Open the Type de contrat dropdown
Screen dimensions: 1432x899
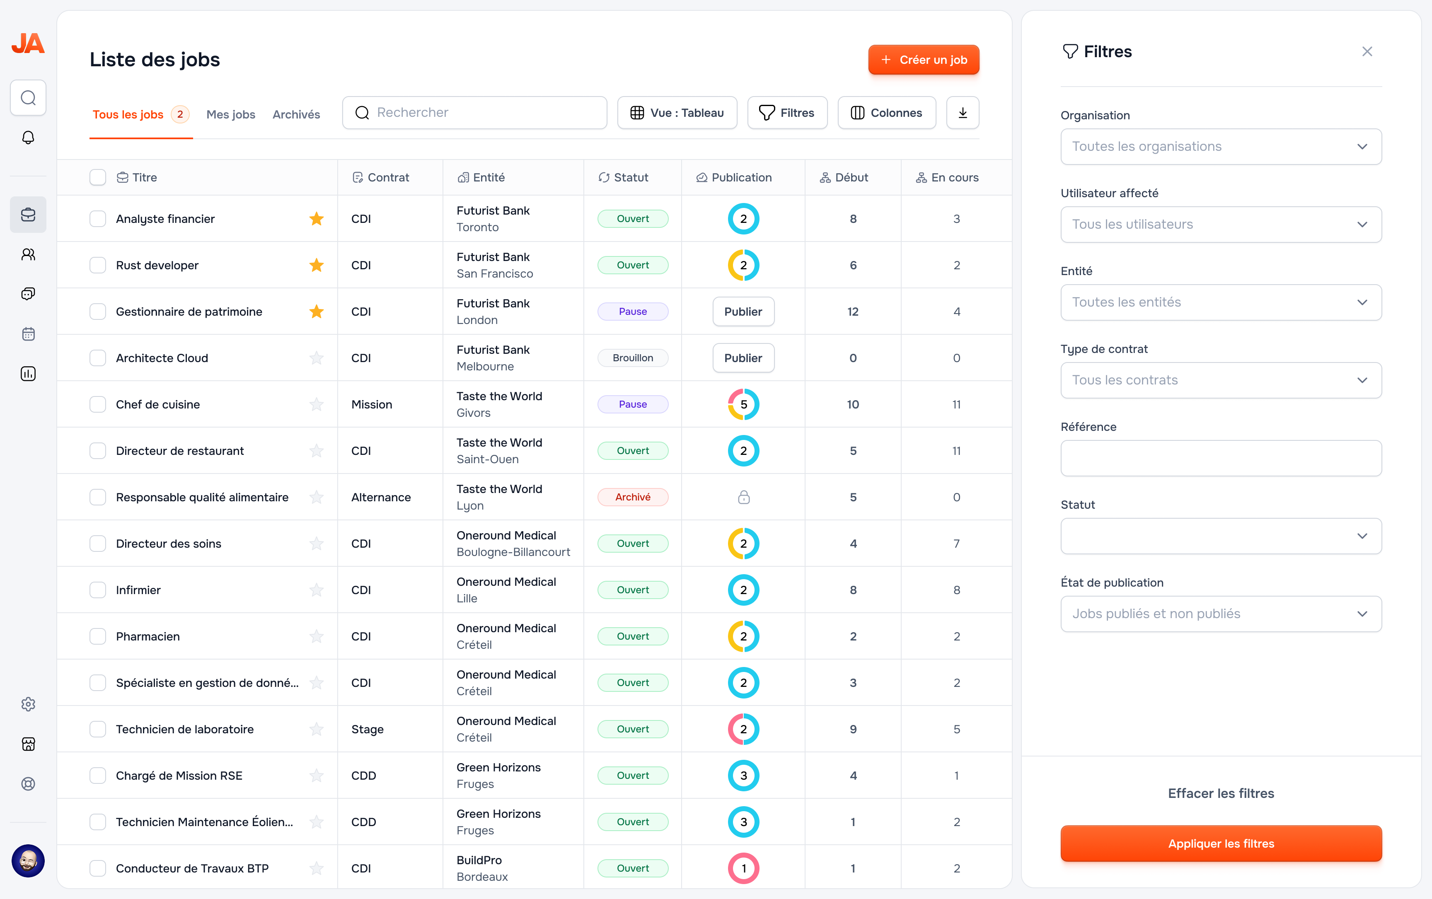tap(1220, 380)
